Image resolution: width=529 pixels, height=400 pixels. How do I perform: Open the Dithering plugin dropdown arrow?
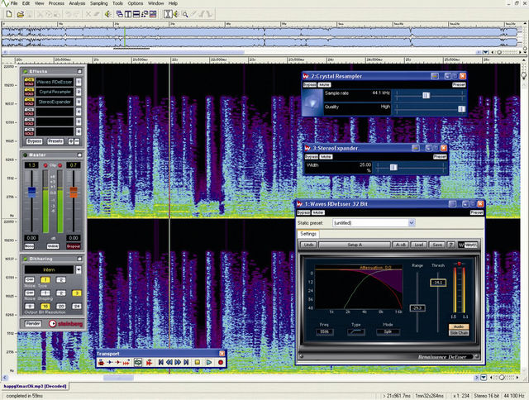click(x=79, y=269)
